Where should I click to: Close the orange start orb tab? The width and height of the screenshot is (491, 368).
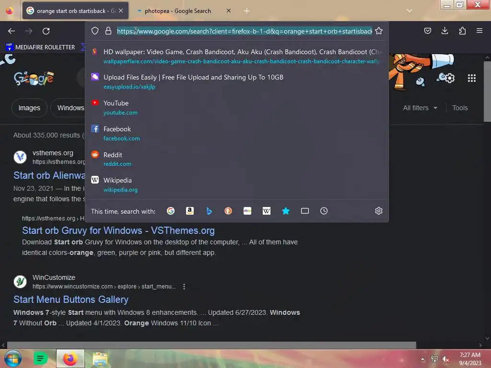[x=121, y=11]
